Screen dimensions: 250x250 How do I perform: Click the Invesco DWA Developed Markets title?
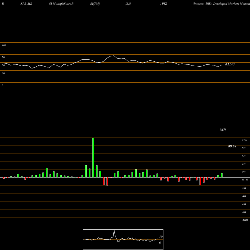[221, 4]
